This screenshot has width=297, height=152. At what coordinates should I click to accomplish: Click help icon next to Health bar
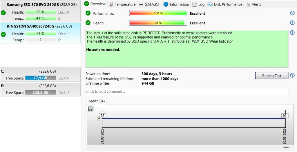click(292, 23)
